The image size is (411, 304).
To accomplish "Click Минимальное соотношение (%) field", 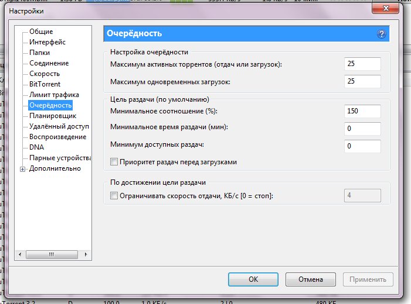I will [362, 111].
